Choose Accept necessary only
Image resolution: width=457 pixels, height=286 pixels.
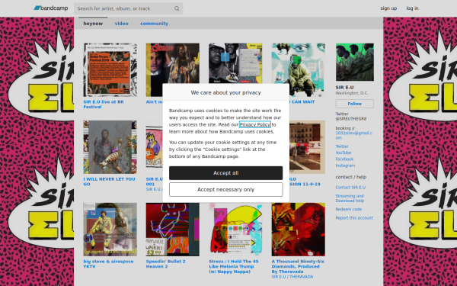(x=226, y=189)
